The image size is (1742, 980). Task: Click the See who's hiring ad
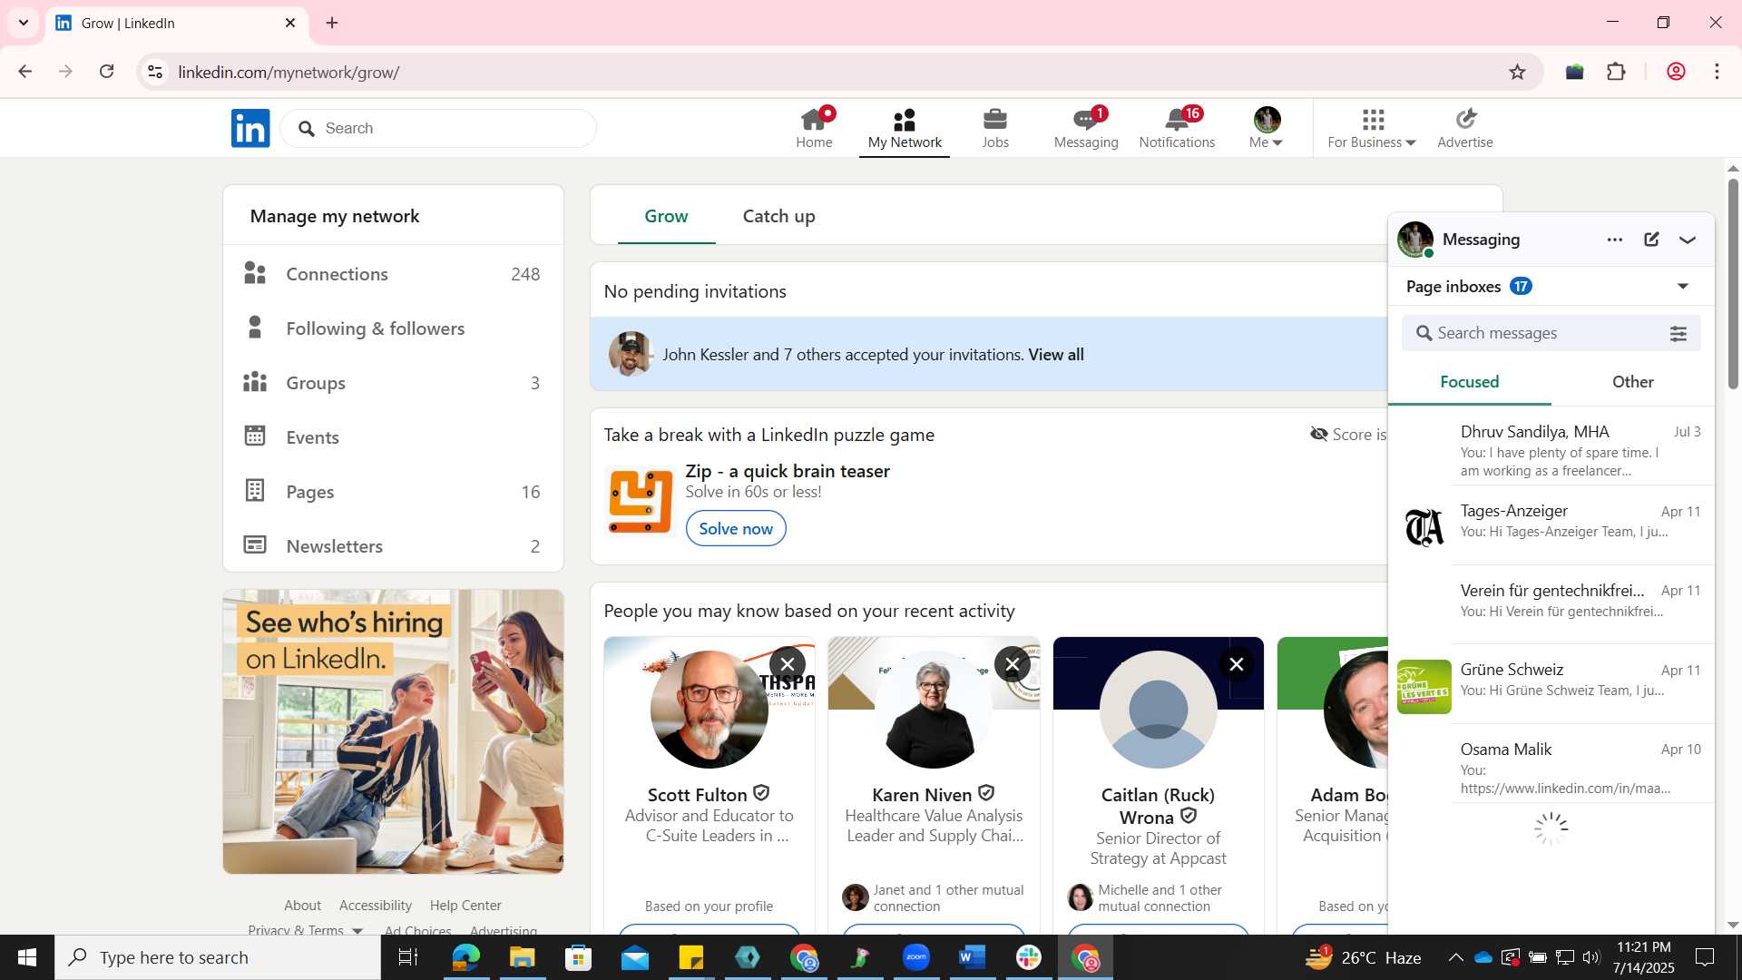coord(393,731)
